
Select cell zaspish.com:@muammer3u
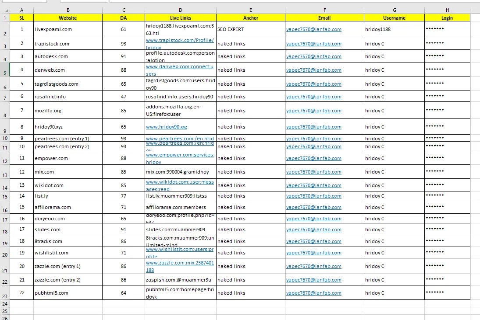tap(181, 280)
